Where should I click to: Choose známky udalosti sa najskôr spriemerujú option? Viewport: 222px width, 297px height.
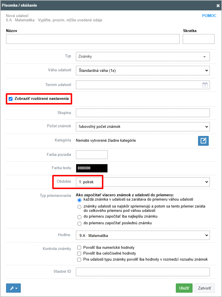79,207
